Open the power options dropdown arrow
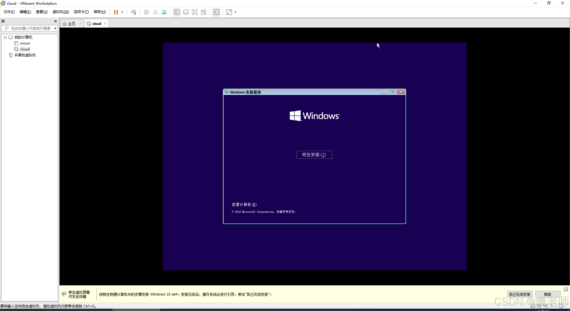The image size is (570, 311). tap(122, 12)
